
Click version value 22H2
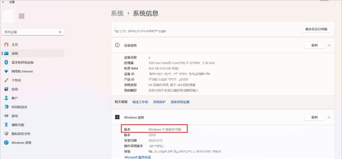tap(152, 135)
